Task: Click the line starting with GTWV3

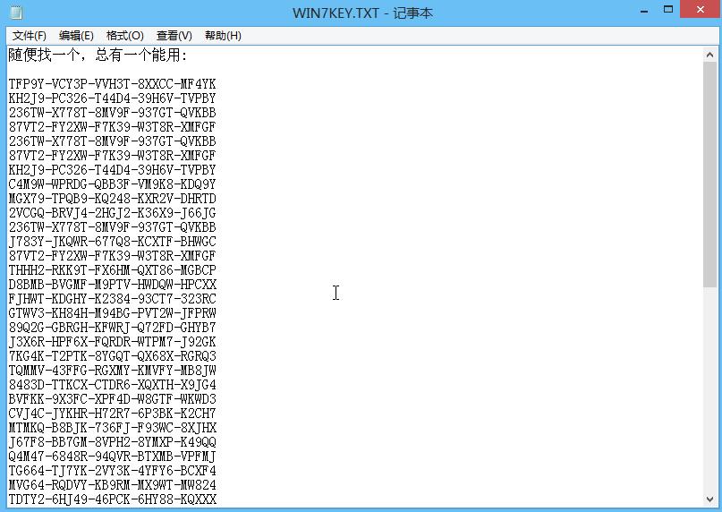Action: 113,313
